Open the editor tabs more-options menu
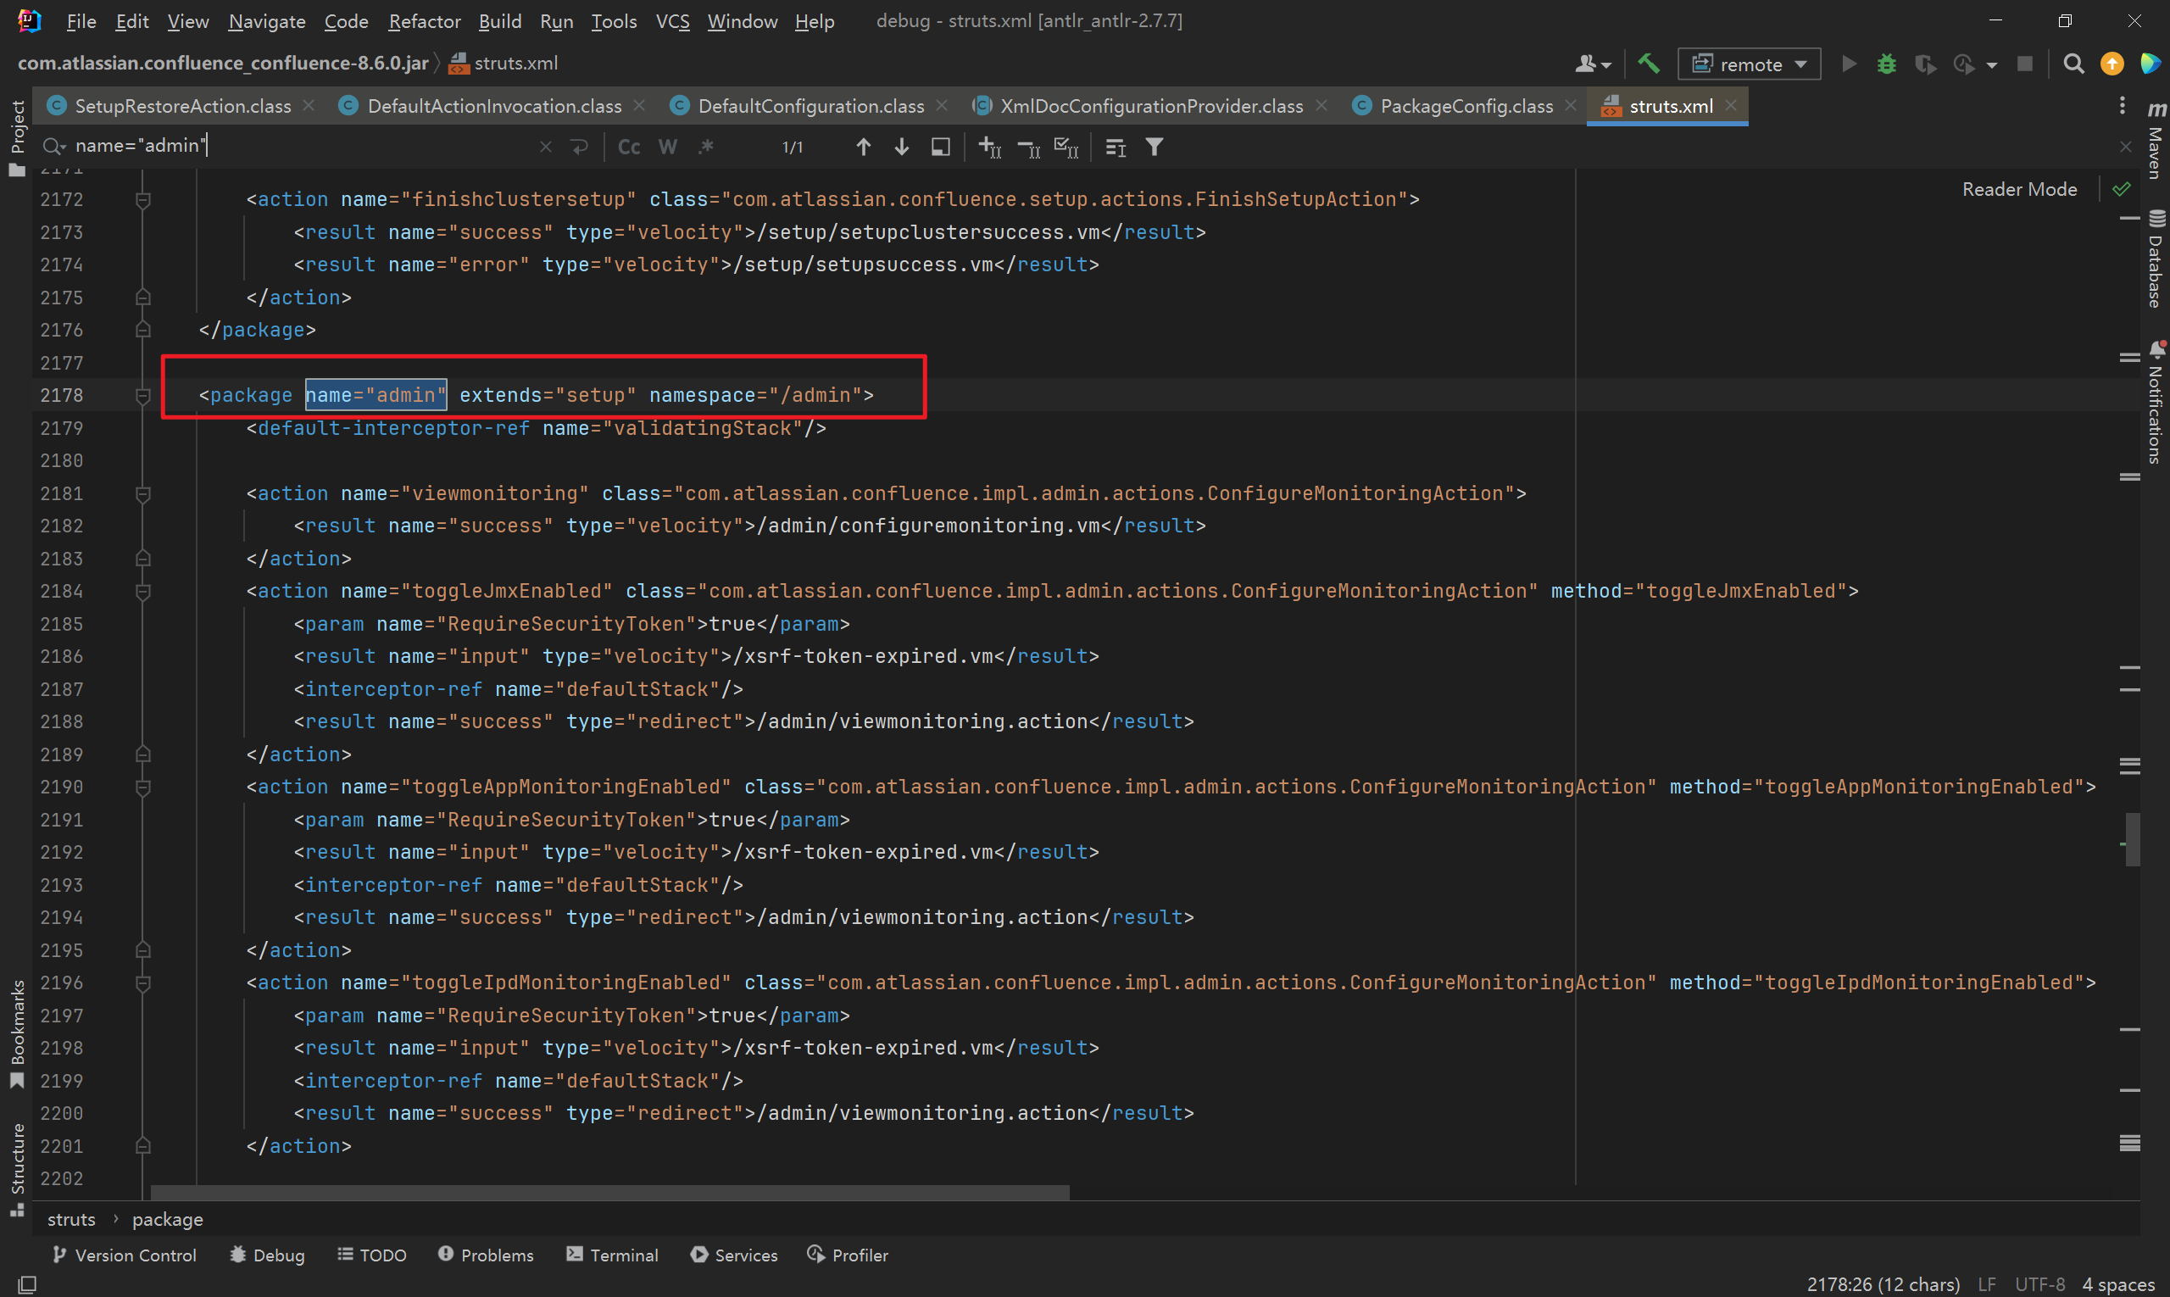The height and width of the screenshot is (1297, 2170). click(x=2122, y=106)
